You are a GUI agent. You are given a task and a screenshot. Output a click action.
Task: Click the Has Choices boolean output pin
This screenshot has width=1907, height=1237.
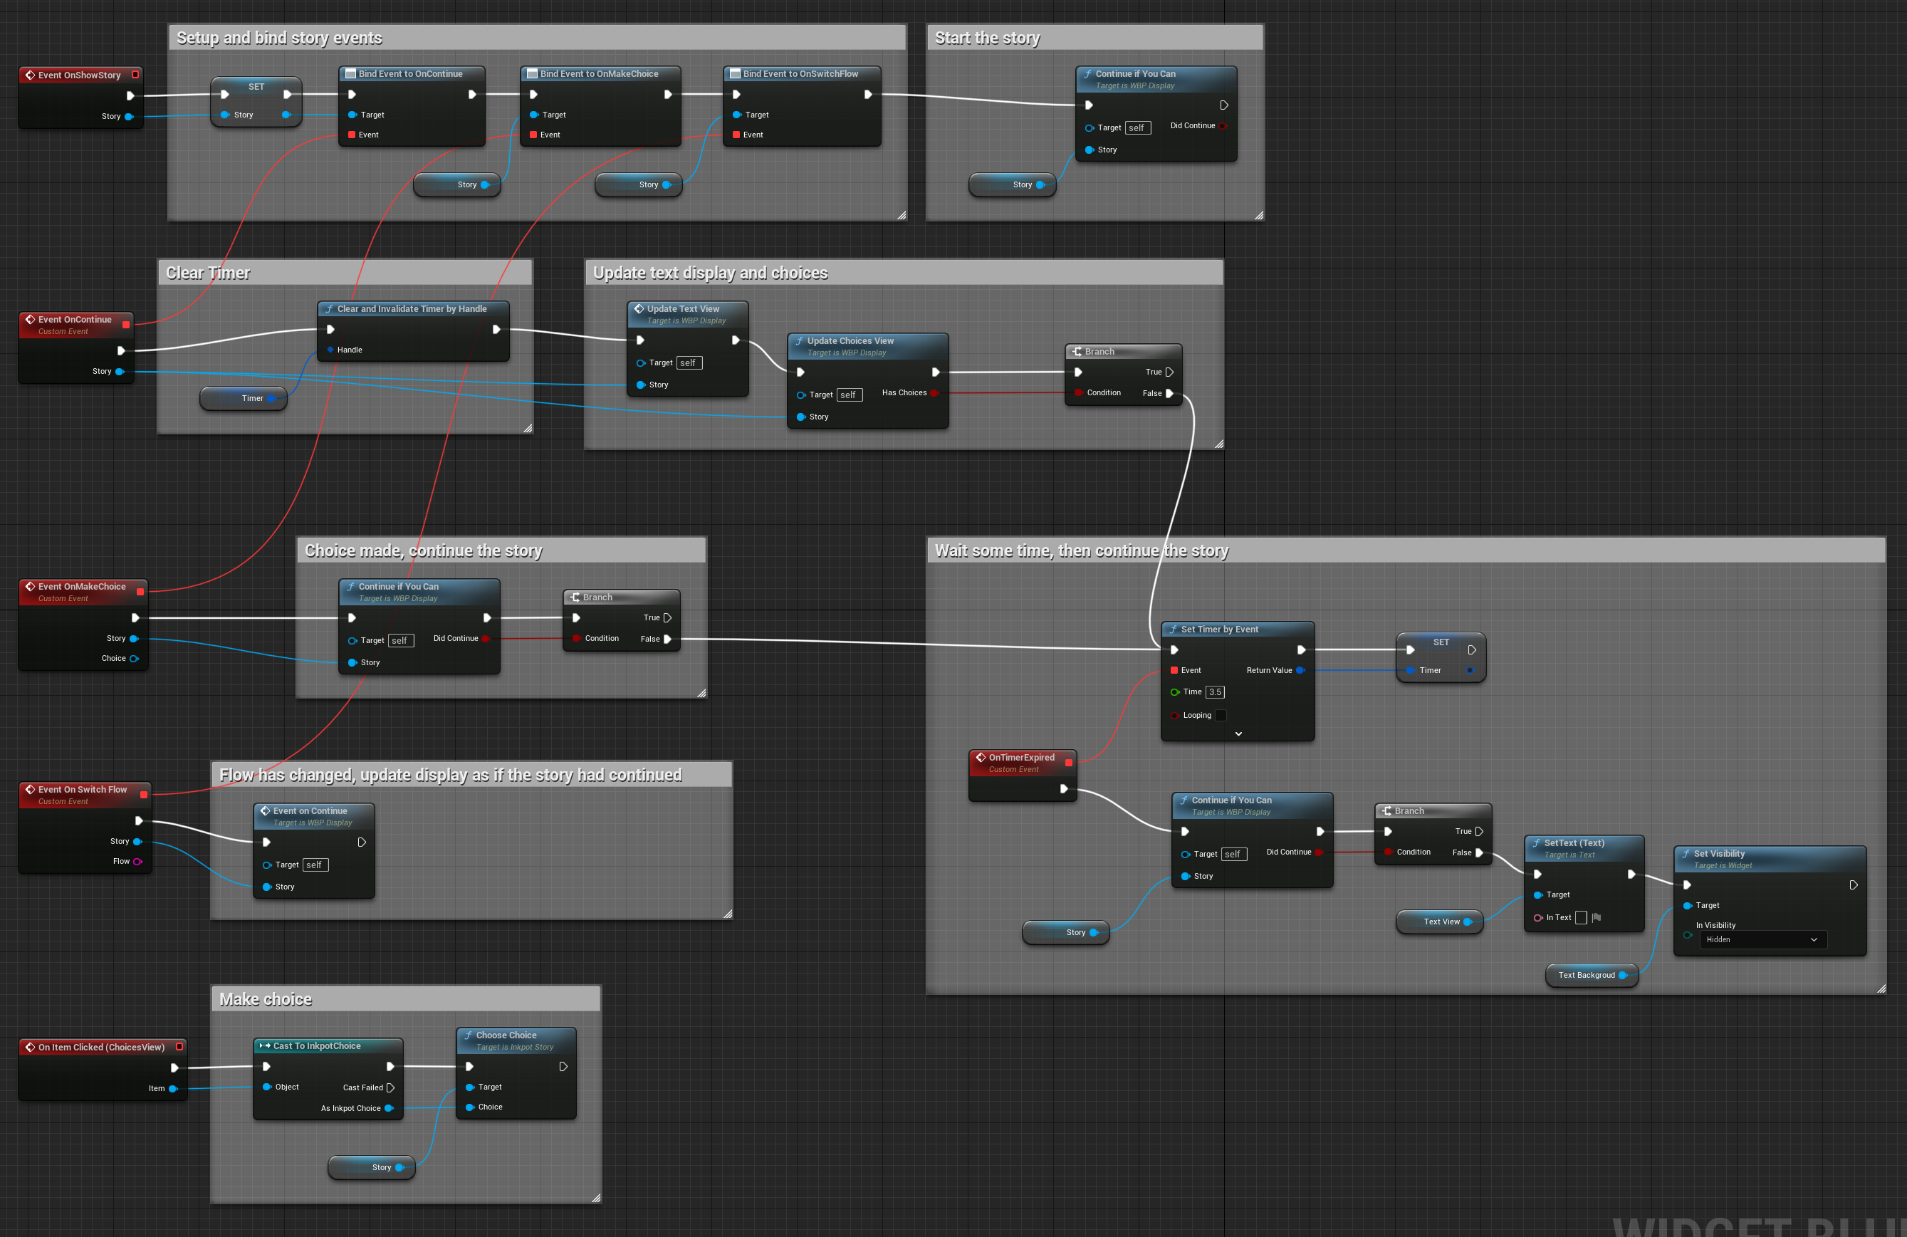934,392
